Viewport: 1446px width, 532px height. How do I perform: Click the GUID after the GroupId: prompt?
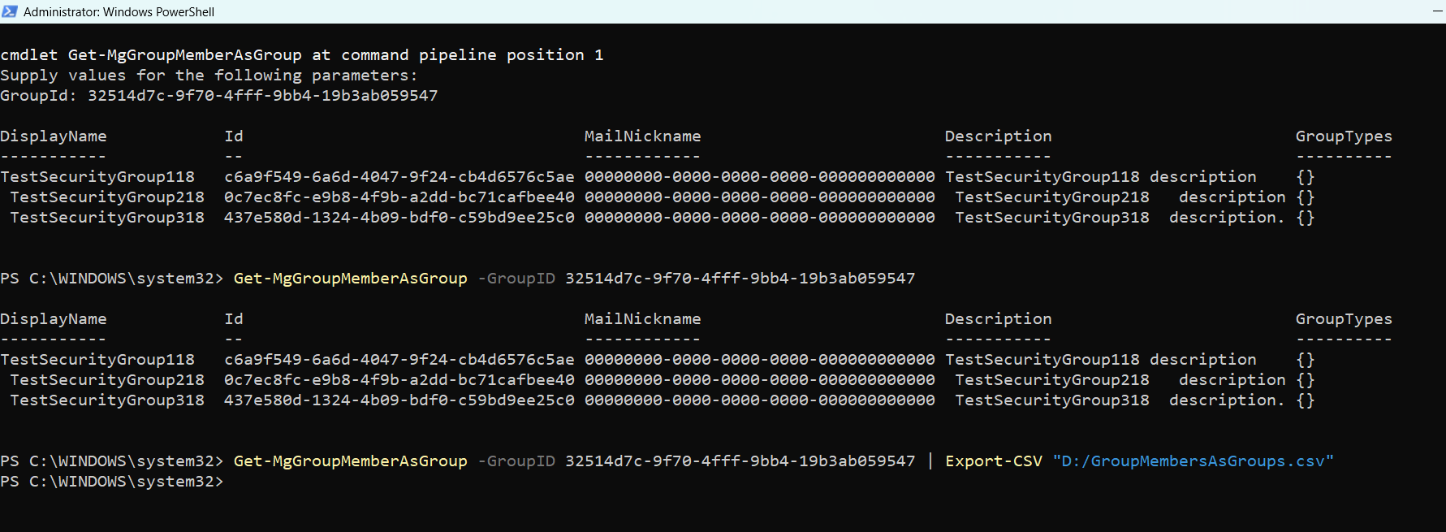tap(262, 96)
